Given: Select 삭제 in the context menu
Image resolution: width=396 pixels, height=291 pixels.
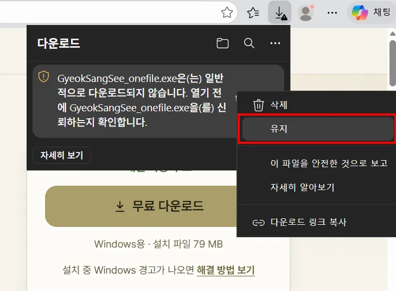Looking at the screenshot, I should pos(318,105).
